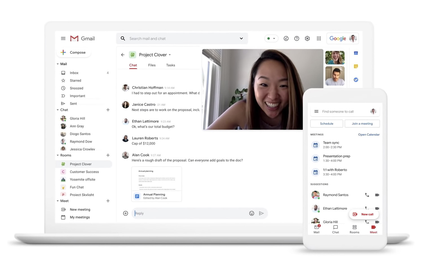The height and width of the screenshot is (269, 423).
Task: Switch to the Tasks tab
Action: click(170, 65)
